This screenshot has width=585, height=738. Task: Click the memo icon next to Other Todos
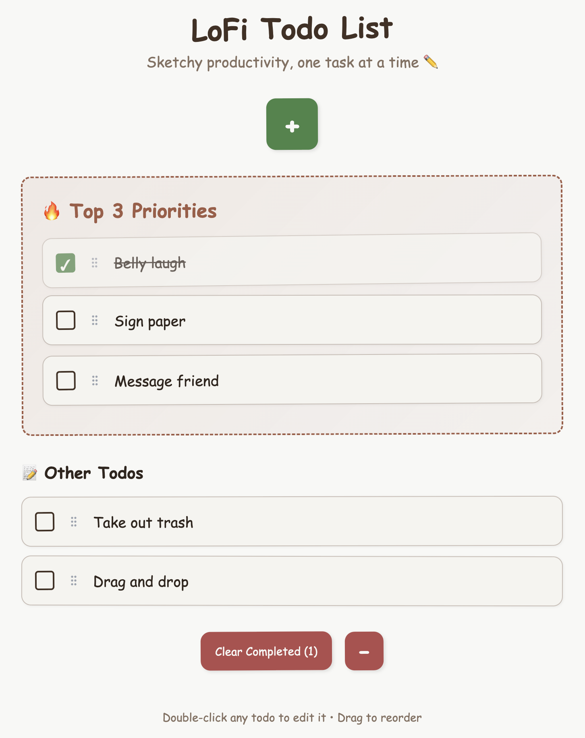tap(30, 472)
